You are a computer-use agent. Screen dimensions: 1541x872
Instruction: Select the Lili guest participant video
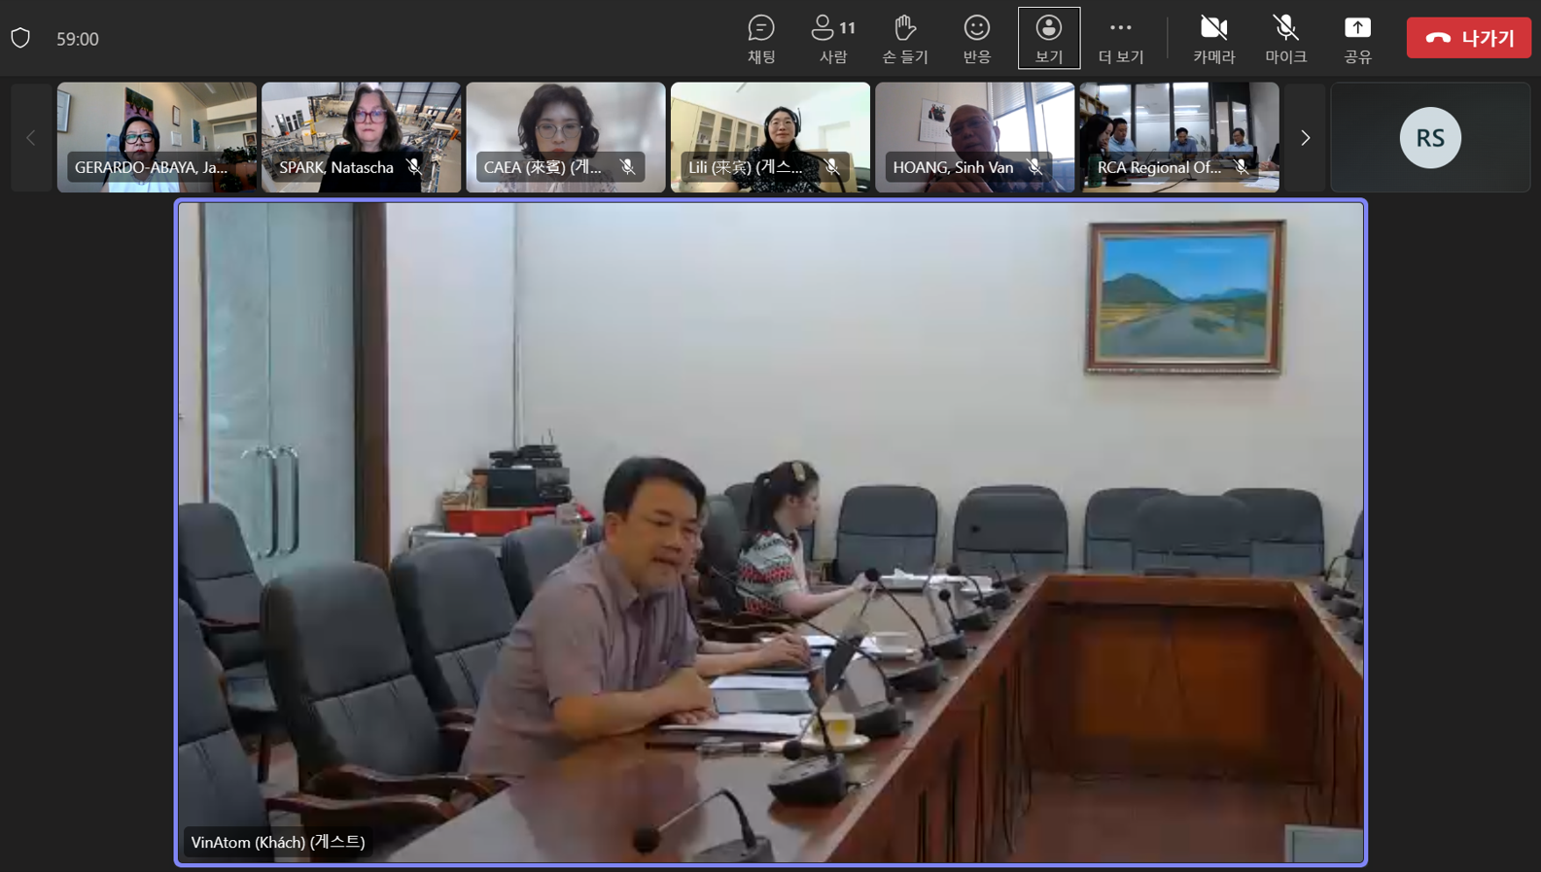click(x=770, y=137)
